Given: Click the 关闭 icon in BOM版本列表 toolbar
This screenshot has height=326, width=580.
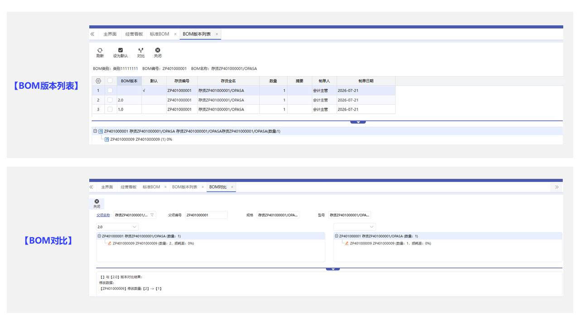Looking at the screenshot, I should 158,50.
